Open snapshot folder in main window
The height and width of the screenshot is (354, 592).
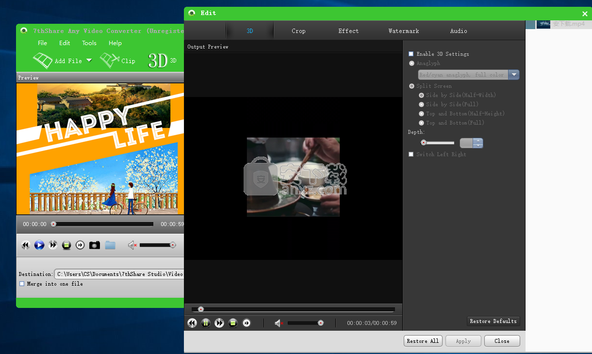[x=110, y=245]
